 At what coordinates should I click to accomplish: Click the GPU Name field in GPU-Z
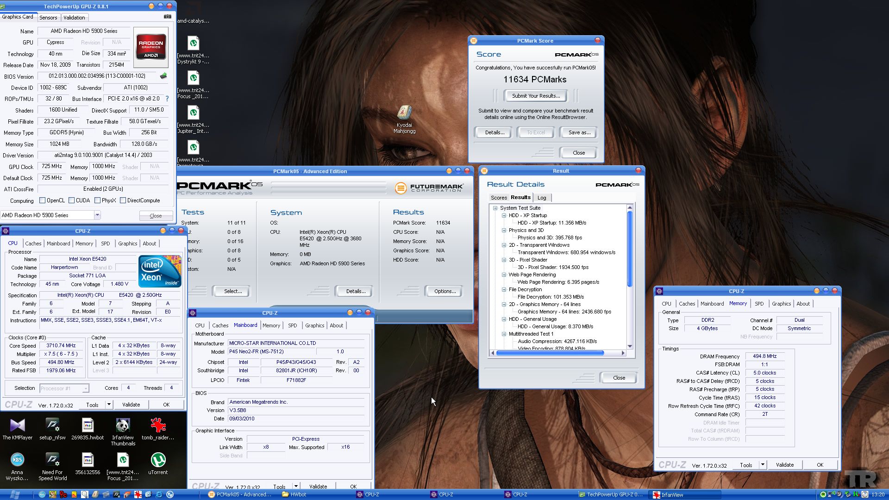[x=84, y=31]
